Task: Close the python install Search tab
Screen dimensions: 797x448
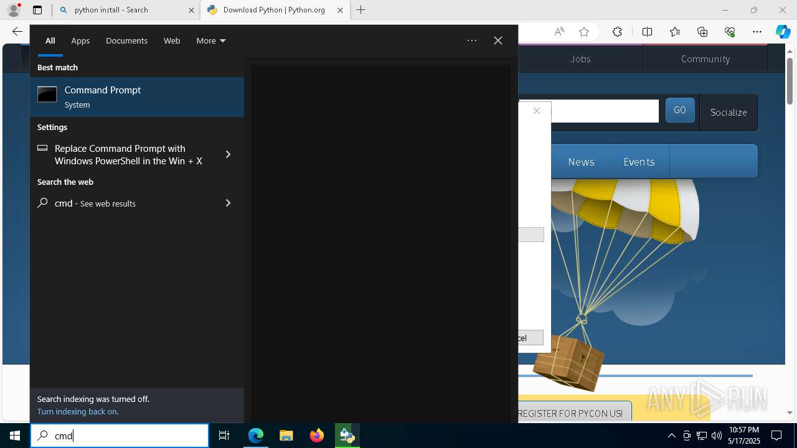Action: (x=192, y=10)
